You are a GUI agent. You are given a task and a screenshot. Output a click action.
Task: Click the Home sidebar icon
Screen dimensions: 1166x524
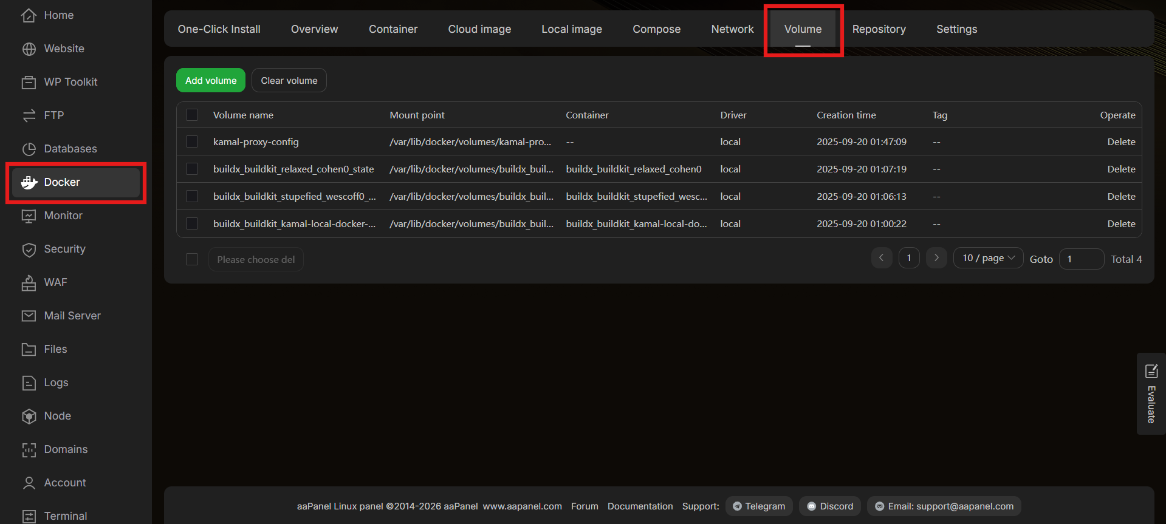(29, 15)
